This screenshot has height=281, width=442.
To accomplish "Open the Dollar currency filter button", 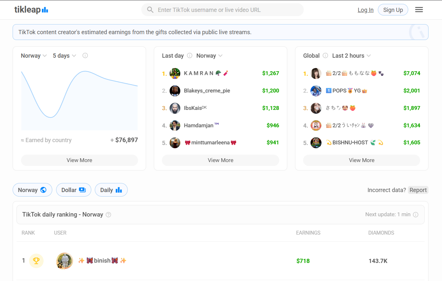I will 74,190.
